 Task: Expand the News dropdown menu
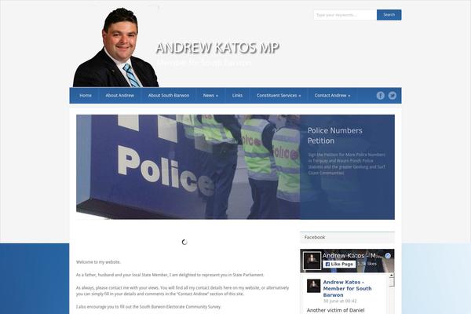pos(210,96)
